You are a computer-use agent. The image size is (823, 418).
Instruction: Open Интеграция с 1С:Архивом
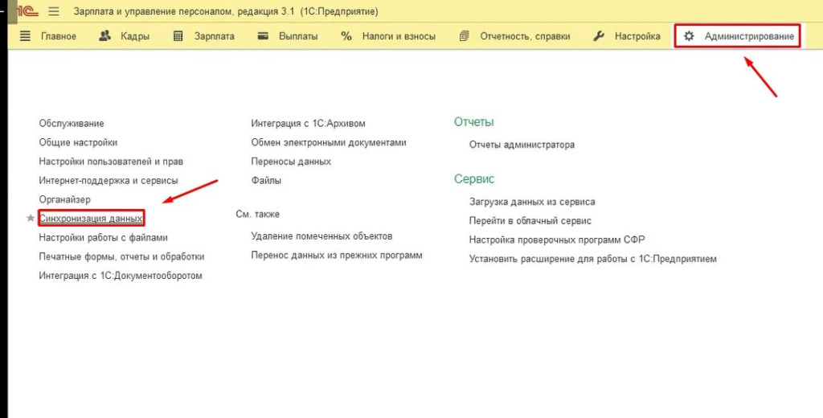pos(308,124)
